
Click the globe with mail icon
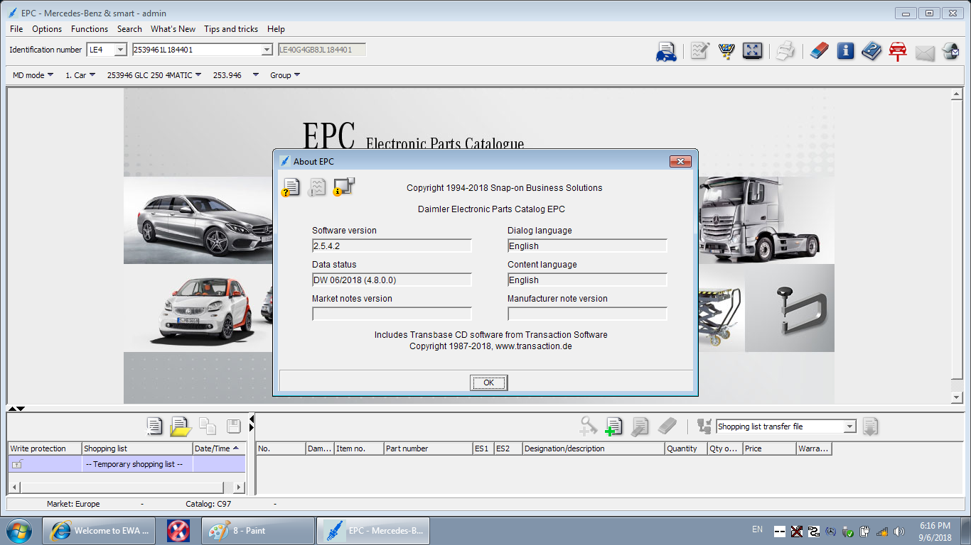tap(950, 51)
